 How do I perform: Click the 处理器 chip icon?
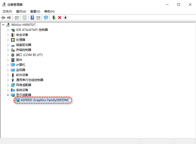(x=13, y=40)
